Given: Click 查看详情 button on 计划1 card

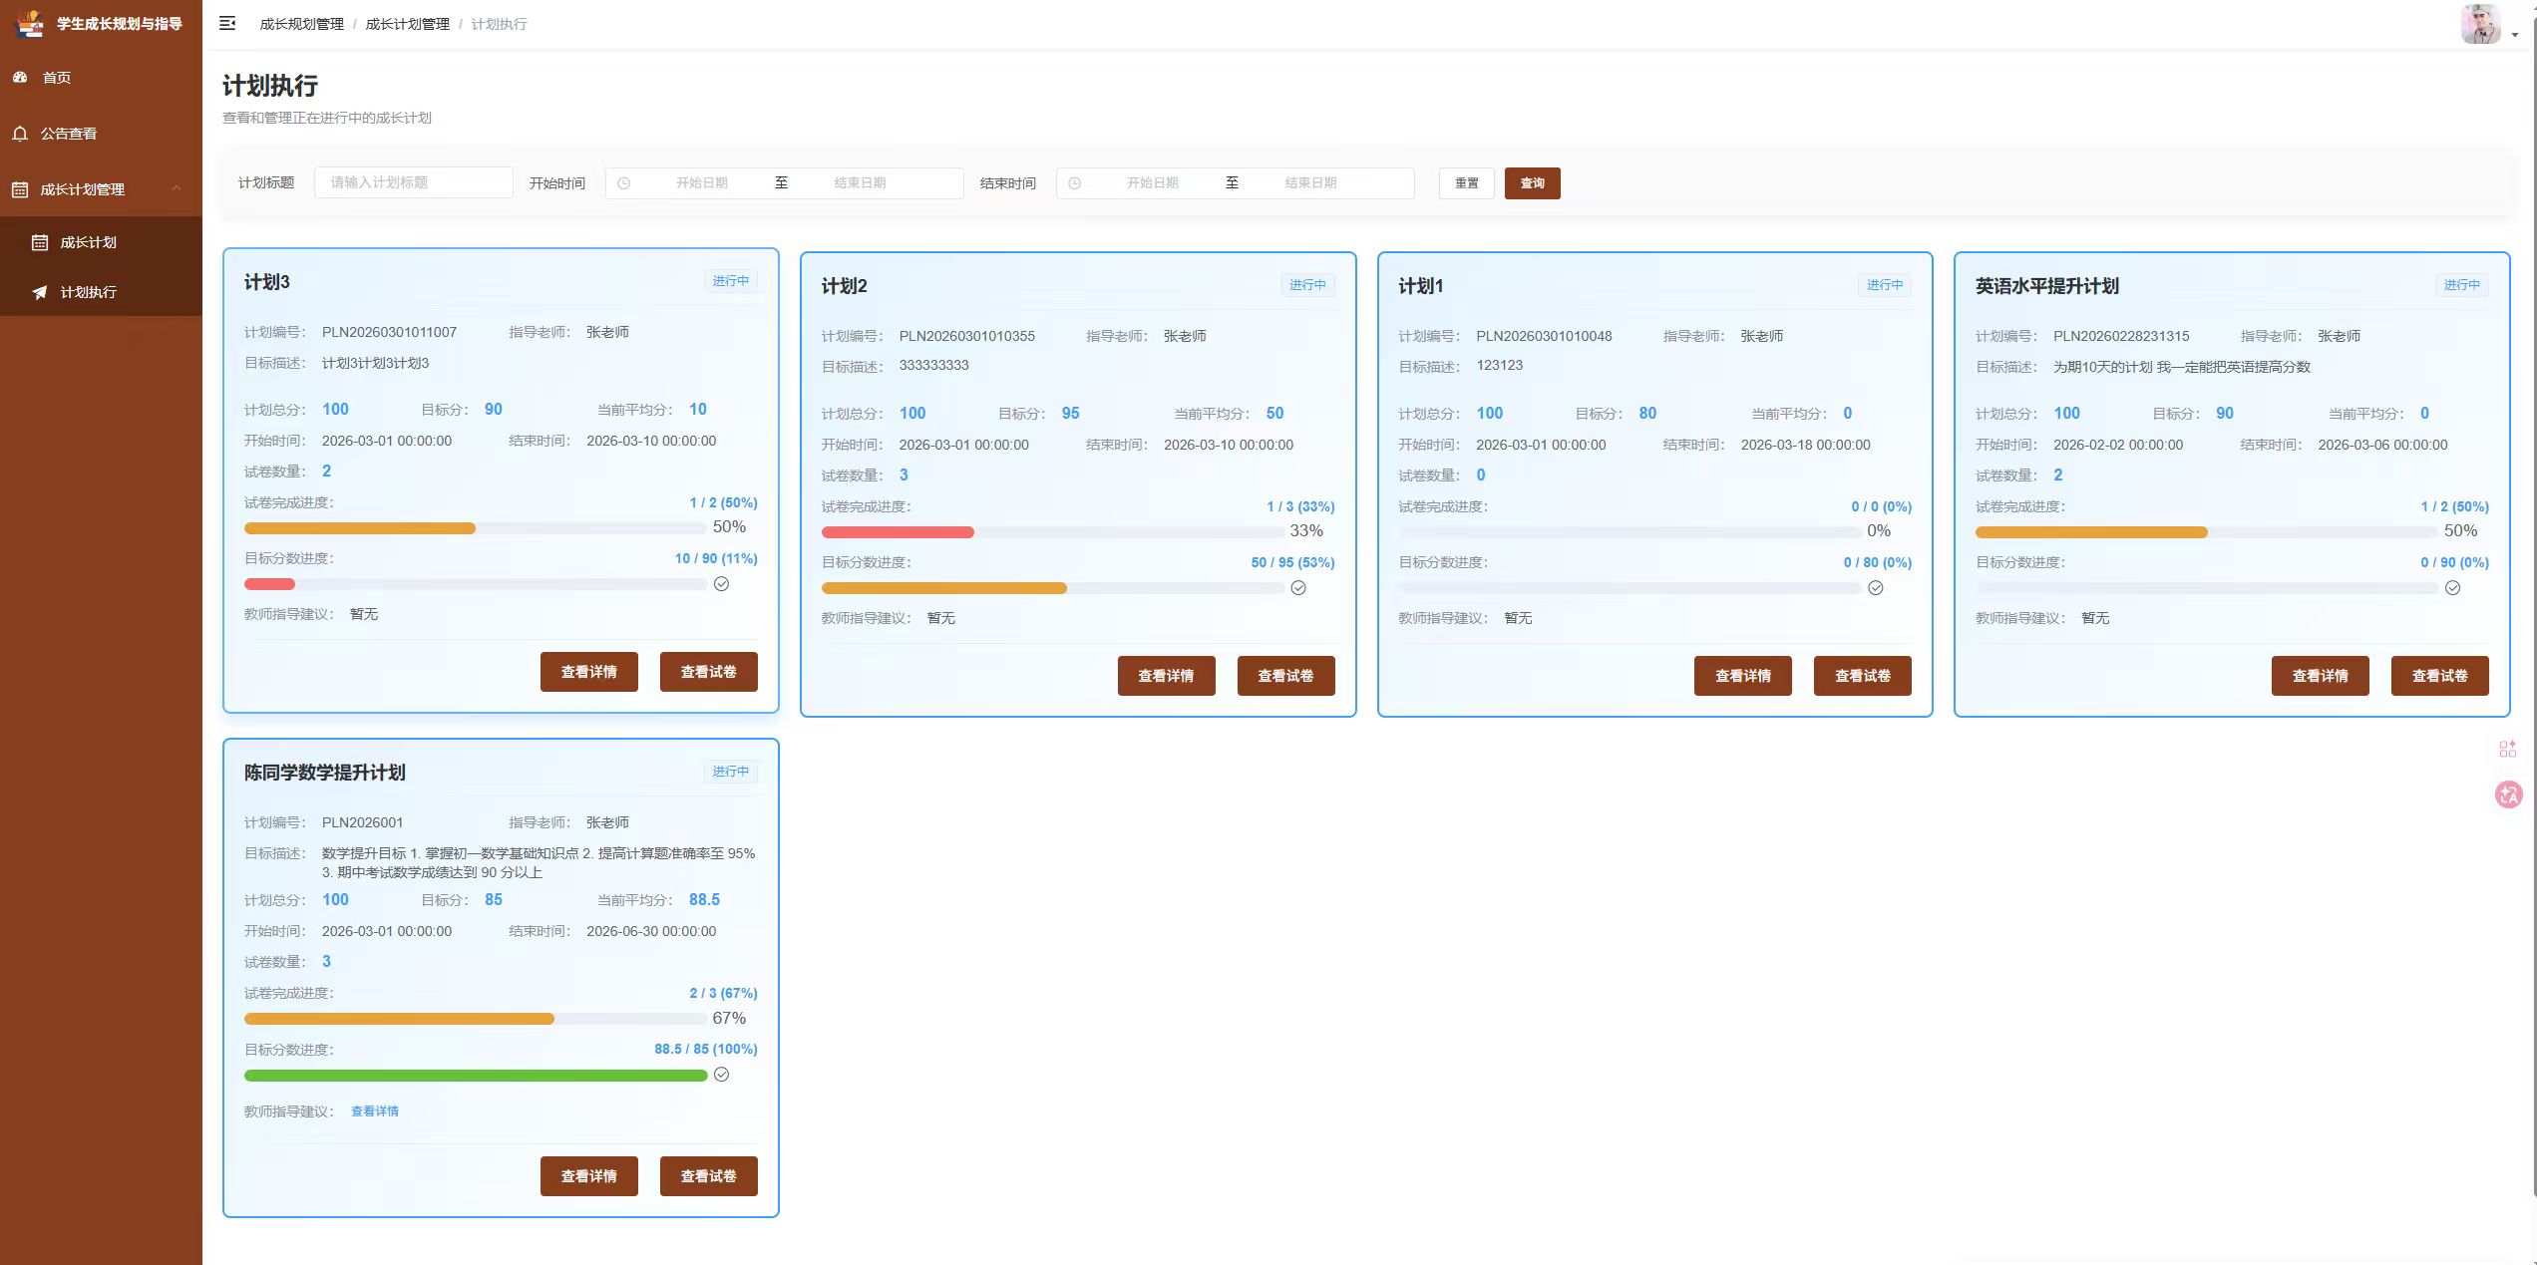Looking at the screenshot, I should tap(1743, 676).
